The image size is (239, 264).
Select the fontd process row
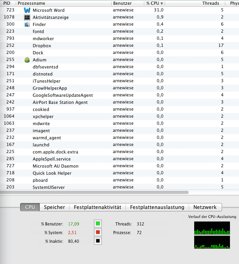pyautogui.click(x=119, y=31)
